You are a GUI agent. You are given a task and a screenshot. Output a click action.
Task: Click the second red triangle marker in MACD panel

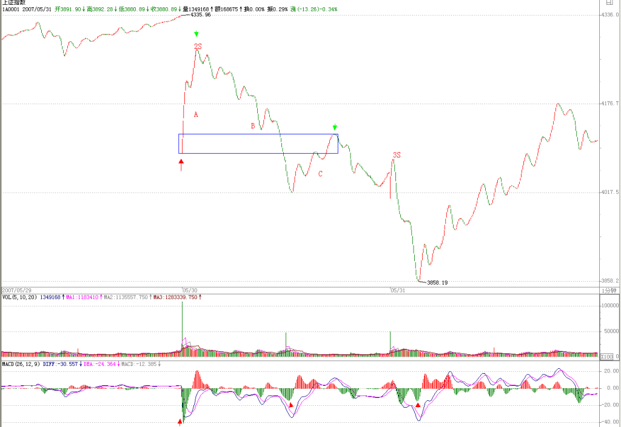pyautogui.click(x=418, y=405)
